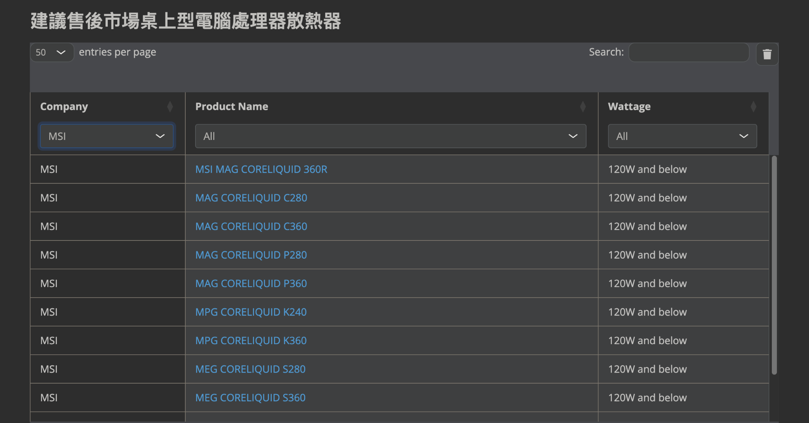
Task: Open the MAG CORELIQUID P280 link
Action: pyautogui.click(x=251, y=255)
